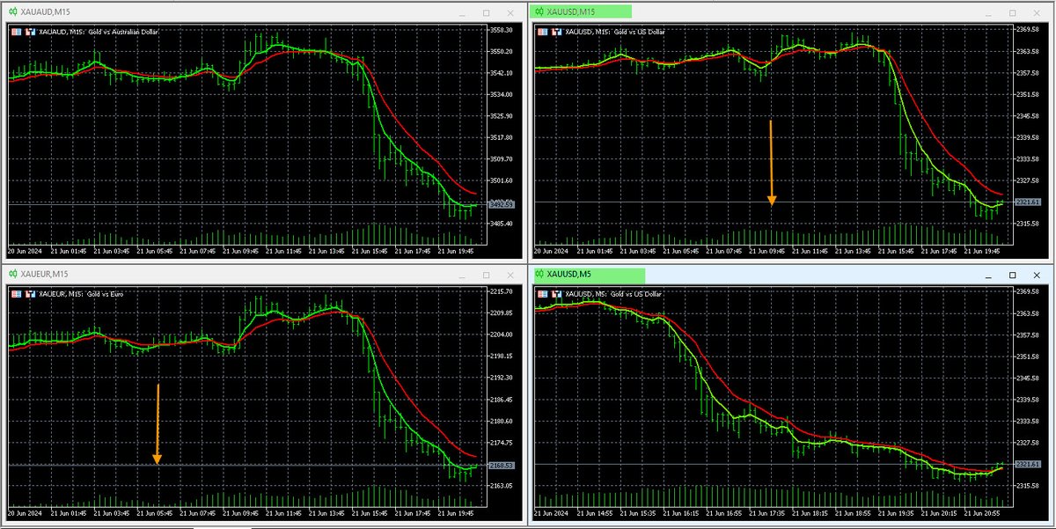Click the one-click trading icon on XAUAUD chart
Screen dimensions: 1056x529
click(15, 32)
